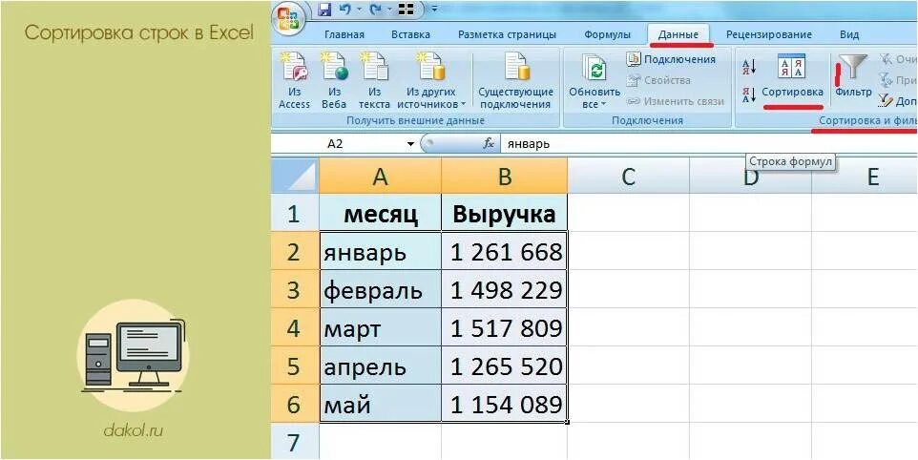Select the март cell
Viewport: 918px width, 460px height.
tap(381, 327)
